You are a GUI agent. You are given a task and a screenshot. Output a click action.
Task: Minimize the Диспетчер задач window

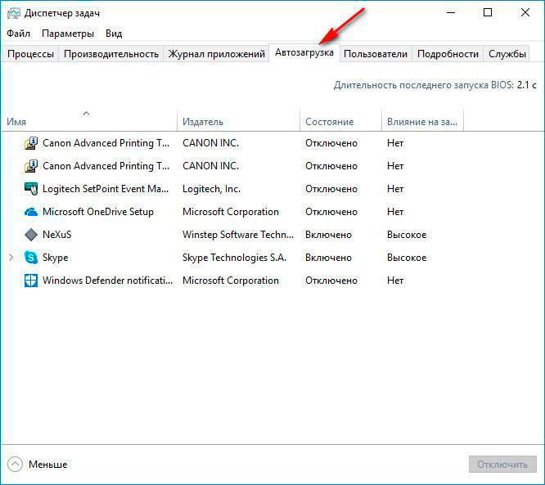pos(451,13)
